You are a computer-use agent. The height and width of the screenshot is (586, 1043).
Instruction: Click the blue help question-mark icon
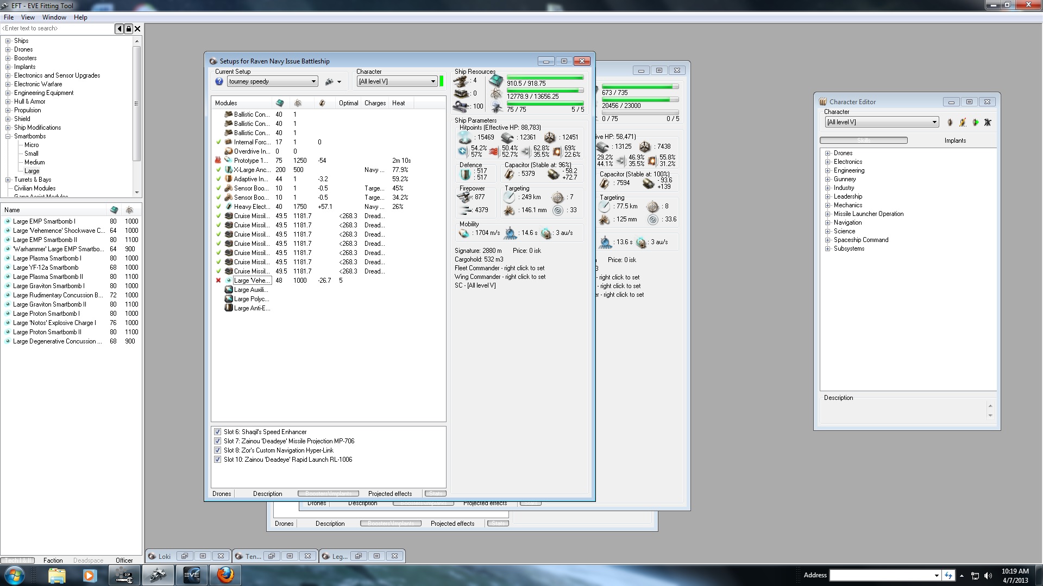219,81
